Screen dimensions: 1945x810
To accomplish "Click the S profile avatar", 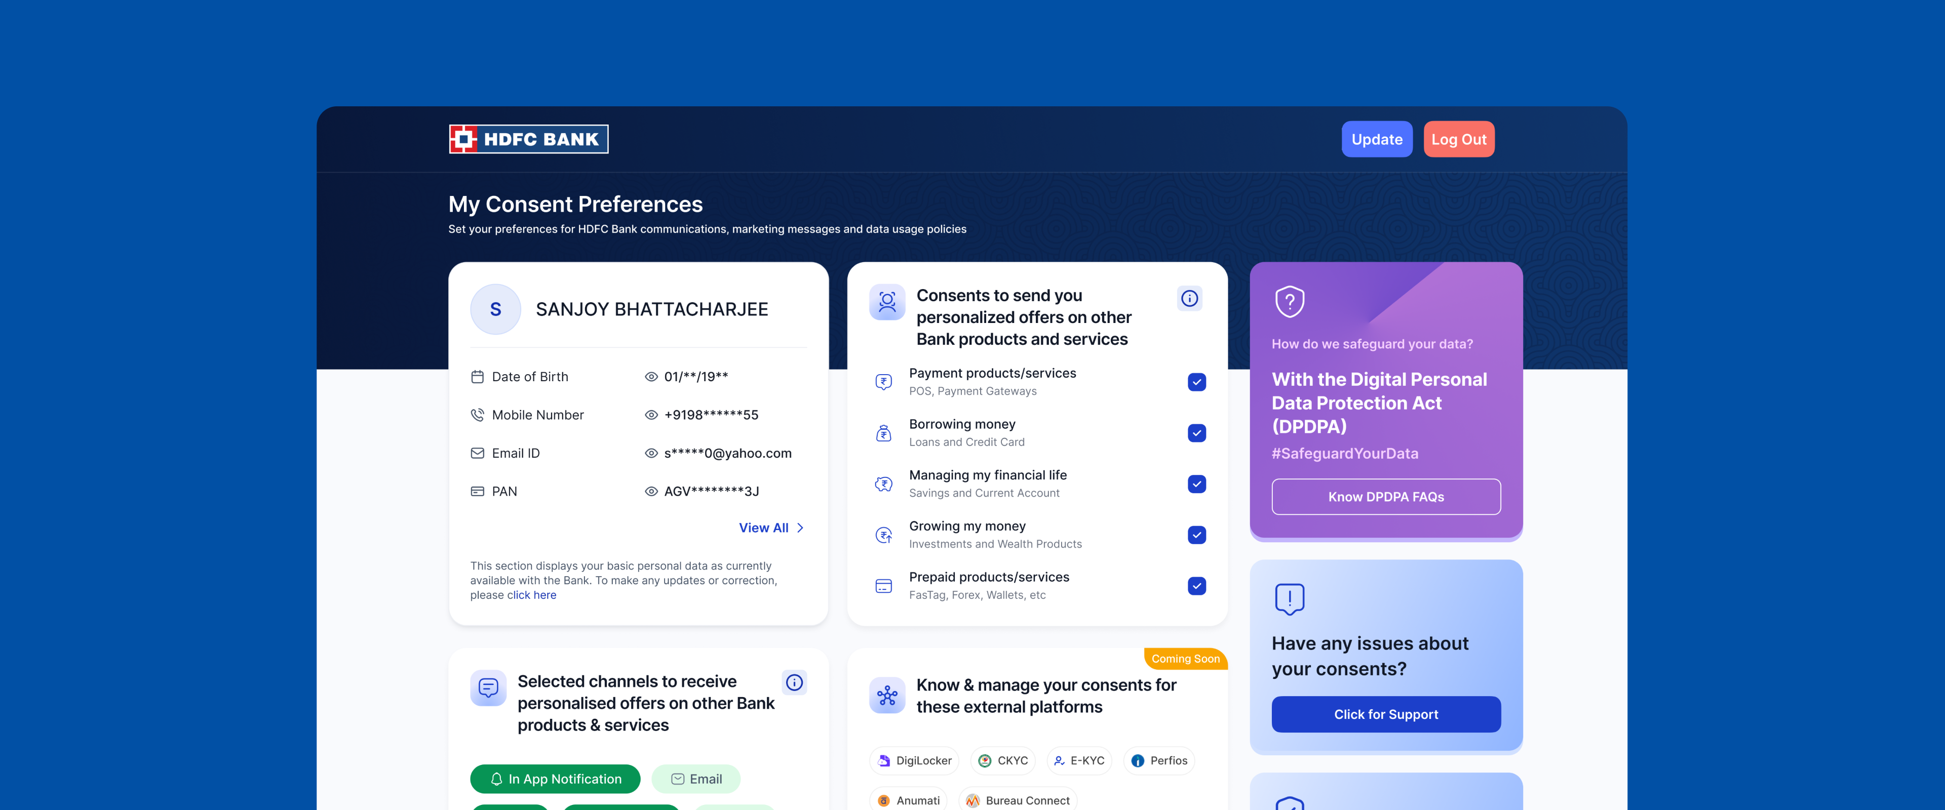I will click(495, 309).
